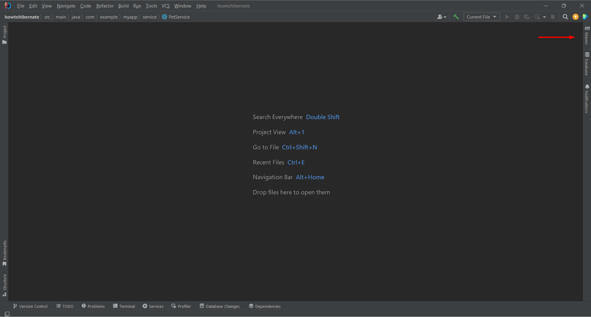Viewport: 591px width, 317px height.
Task: Restore down the IDE window
Action: 564,6
